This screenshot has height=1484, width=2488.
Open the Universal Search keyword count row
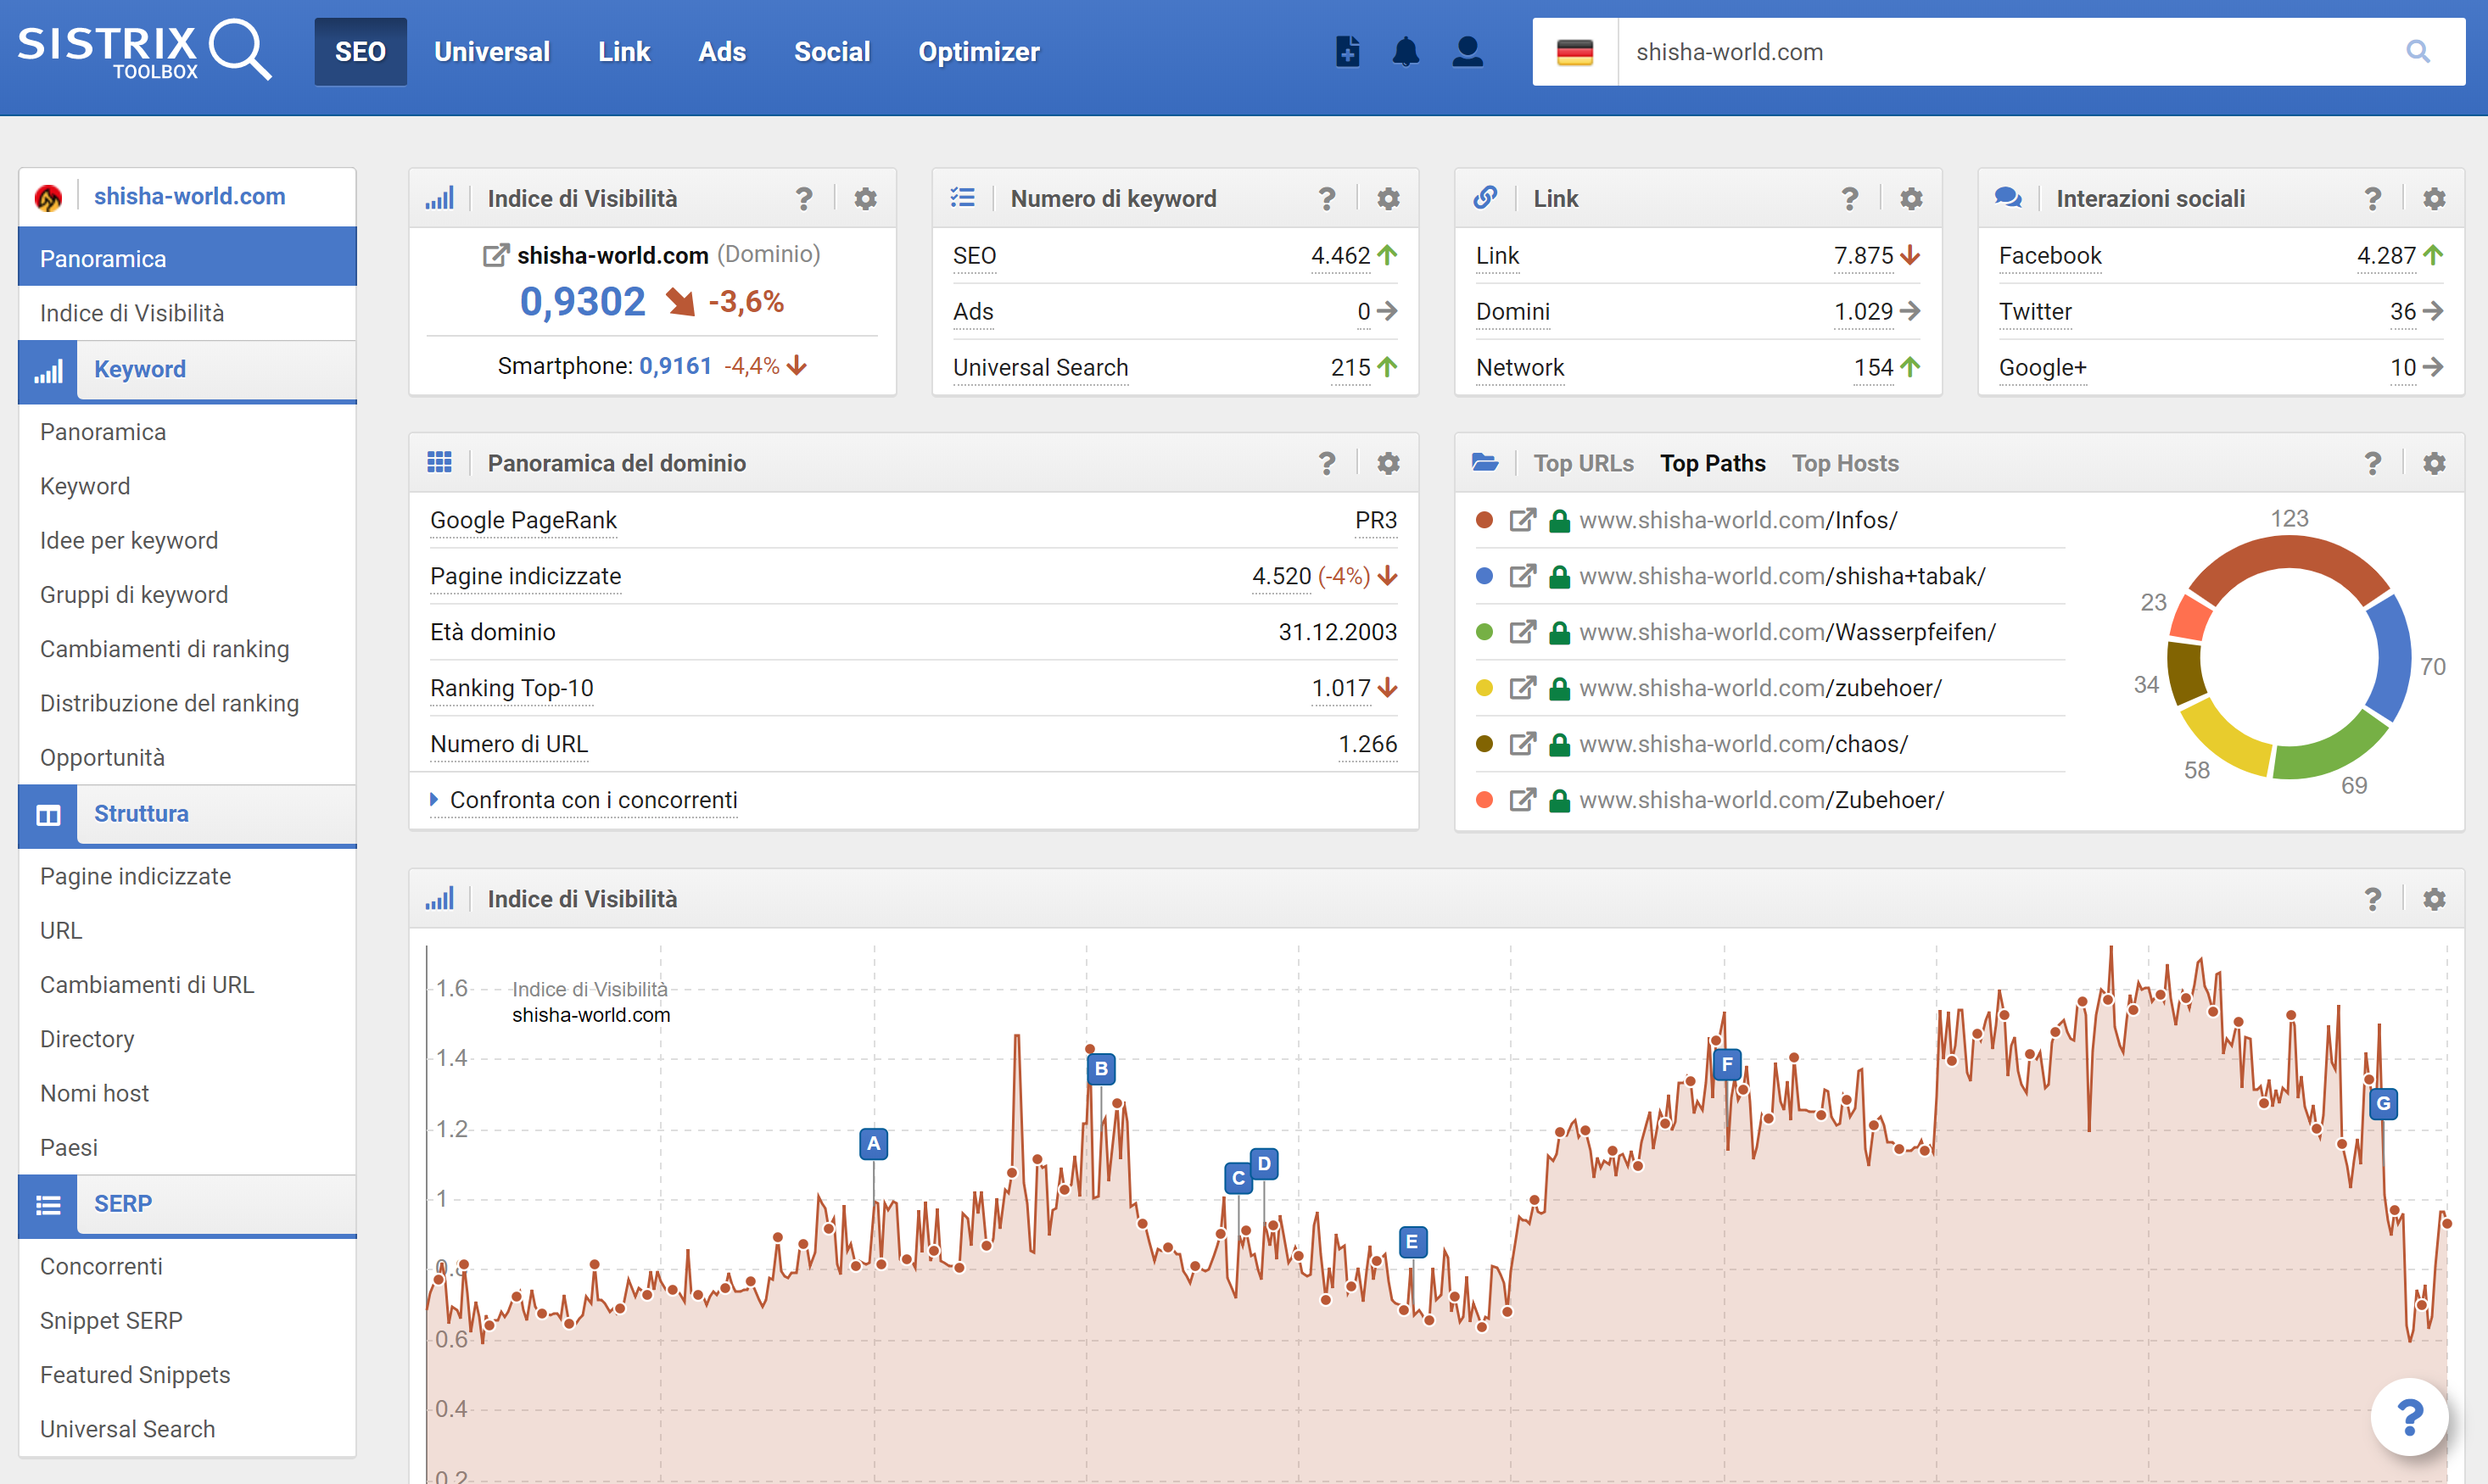(1175, 367)
